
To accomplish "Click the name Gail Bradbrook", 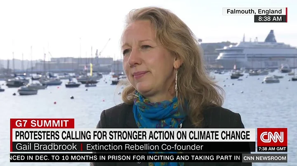I will coord(46,147).
